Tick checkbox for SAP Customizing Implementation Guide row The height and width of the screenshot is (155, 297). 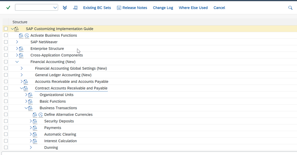(x=6, y=29)
